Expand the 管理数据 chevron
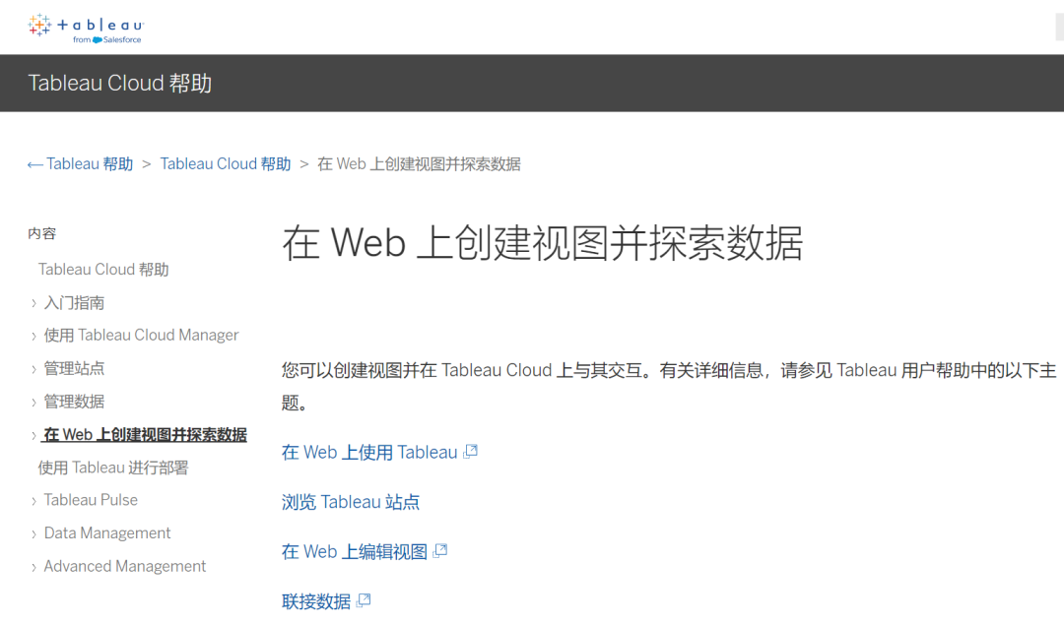The image size is (1064, 624). [x=33, y=403]
